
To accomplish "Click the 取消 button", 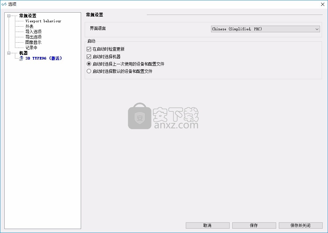I will [207, 225].
